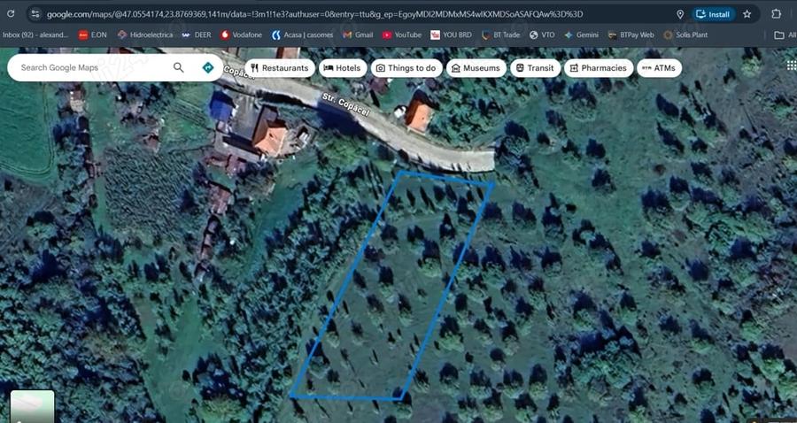Screen dimensions: 797x423
Task: Switch map layer using the bottom-left thumbnail
Action: [32, 407]
